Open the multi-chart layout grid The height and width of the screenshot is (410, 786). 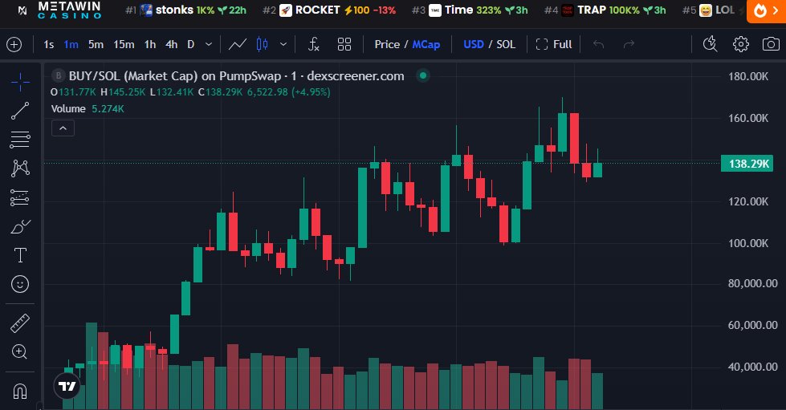click(x=344, y=45)
